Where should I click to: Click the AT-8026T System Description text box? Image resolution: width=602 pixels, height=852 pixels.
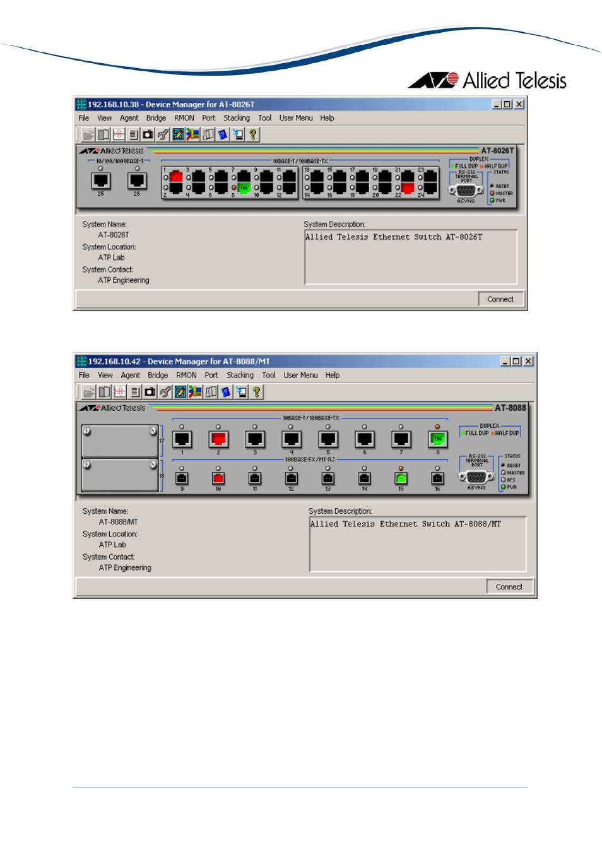411,257
